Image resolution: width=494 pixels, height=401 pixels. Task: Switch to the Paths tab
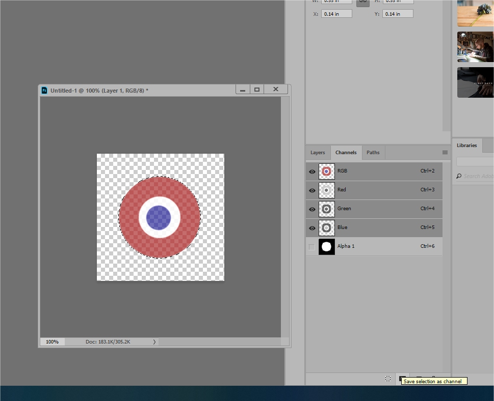point(373,153)
